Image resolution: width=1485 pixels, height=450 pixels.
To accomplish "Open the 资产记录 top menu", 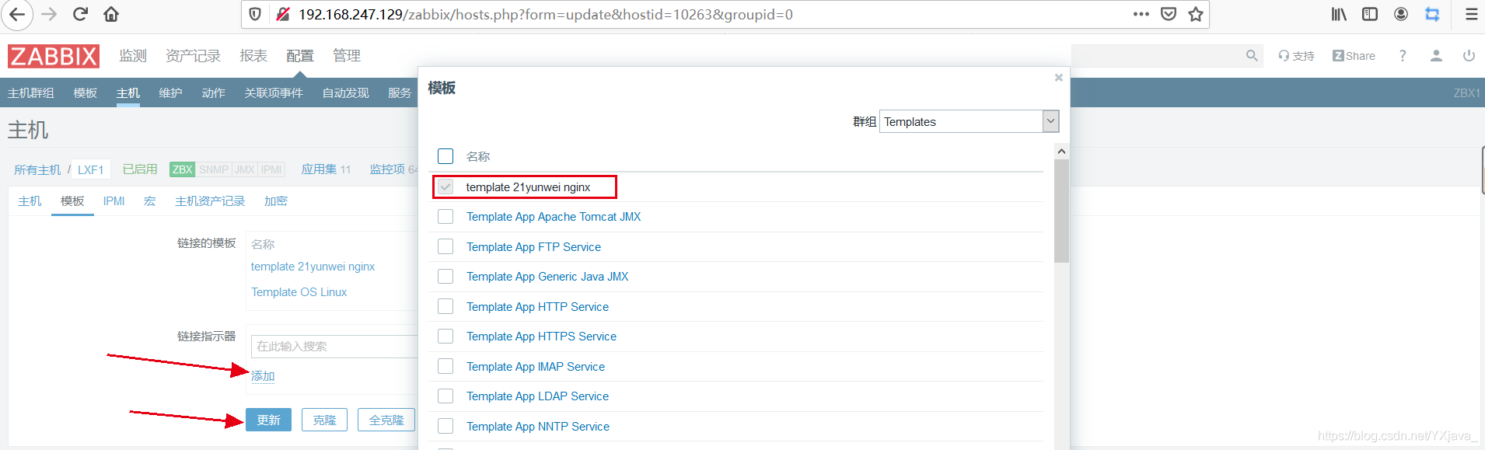I will click(x=194, y=56).
